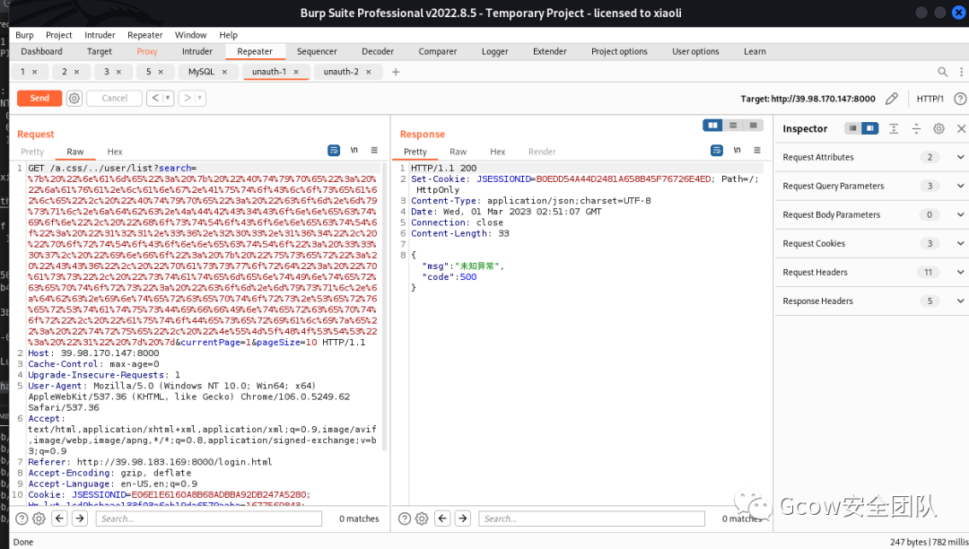This screenshot has width=969, height=549.
Task: Open the forward history dropdown arrow
Action: [x=199, y=98]
